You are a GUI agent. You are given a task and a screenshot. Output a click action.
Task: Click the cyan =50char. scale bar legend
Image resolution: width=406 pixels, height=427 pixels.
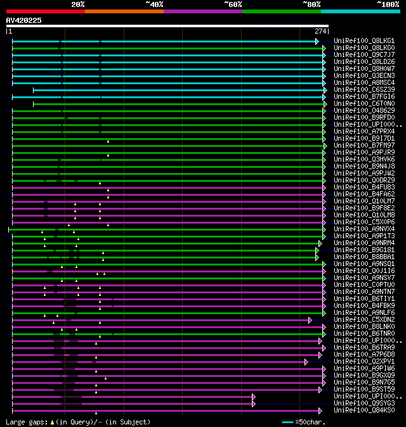point(287,423)
